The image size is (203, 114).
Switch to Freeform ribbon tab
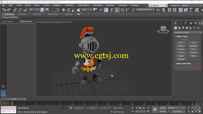(x=22, y=14)
